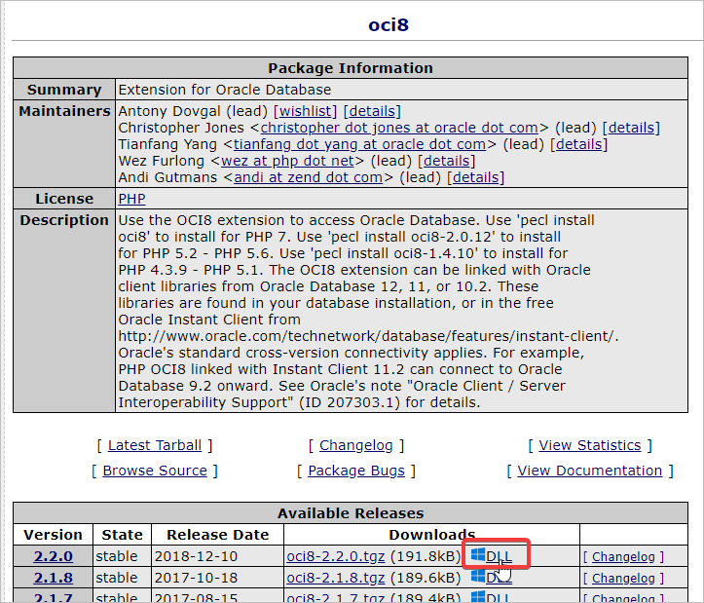Download the oci8-2.2.0.tgz file
704x603 pixels.
(x=336, y=556)
